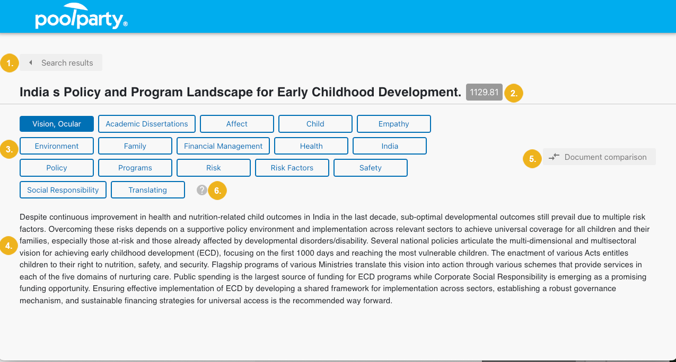The width and height of the screenshot is (676, 362).
Task: Click the 1129.81 score badge
Action: (x=484, y=92)
